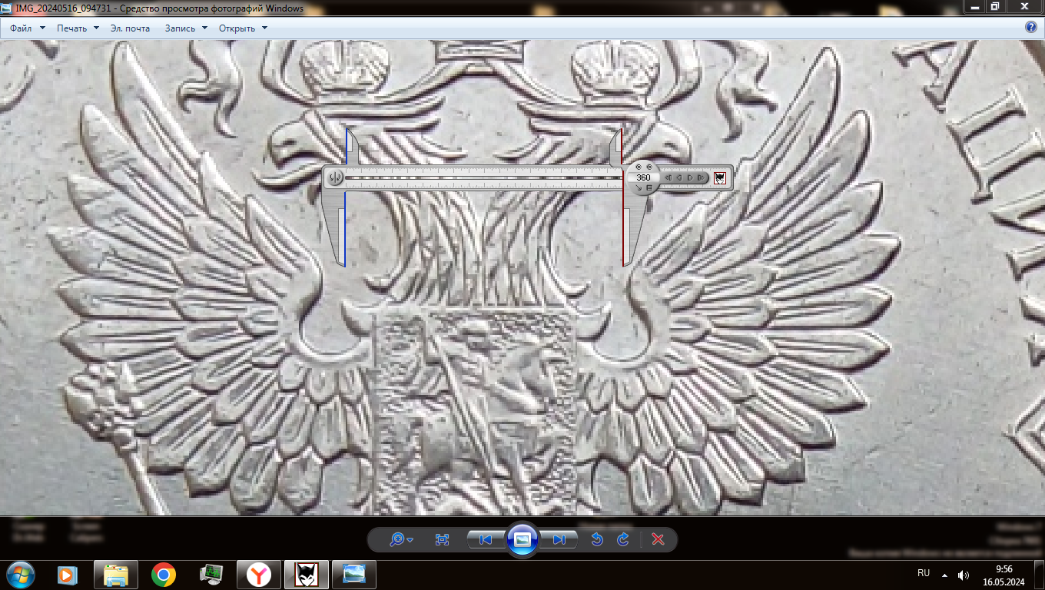1045x590 pixels.
Task: Skip to the next photo
Action: 559,540
